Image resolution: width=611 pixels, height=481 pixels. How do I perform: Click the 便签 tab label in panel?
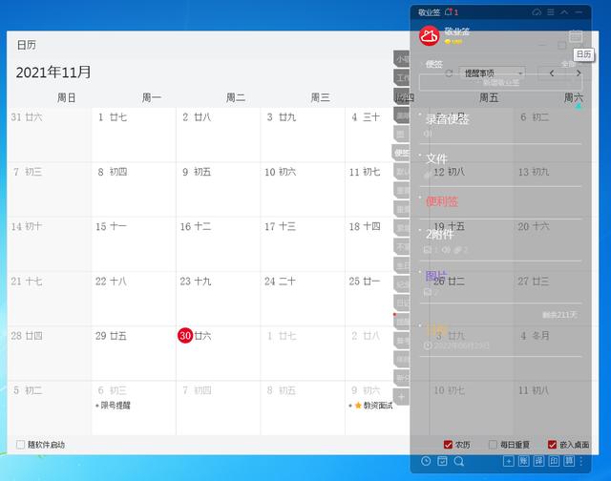coord(433,64)
